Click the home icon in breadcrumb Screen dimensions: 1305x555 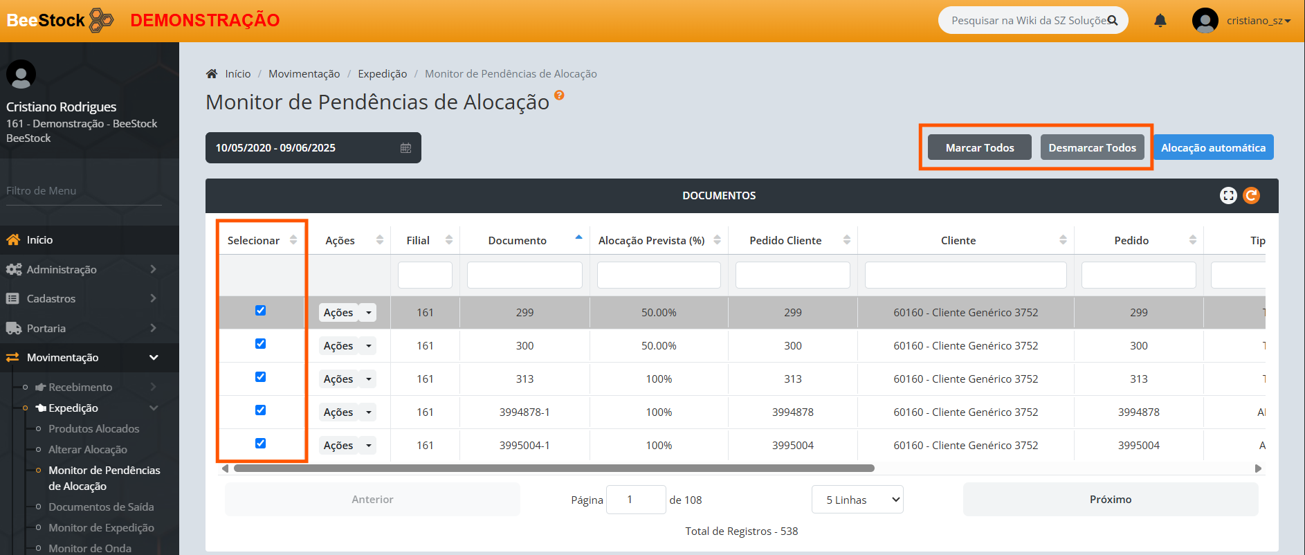(212, 74)
